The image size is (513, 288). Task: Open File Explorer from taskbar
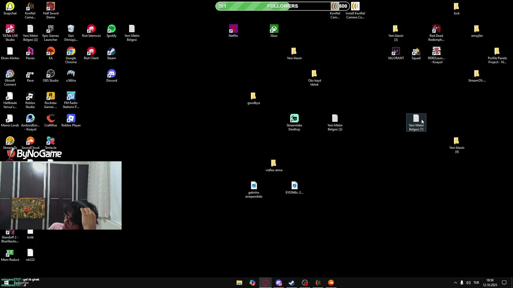[x=239, y=283]
